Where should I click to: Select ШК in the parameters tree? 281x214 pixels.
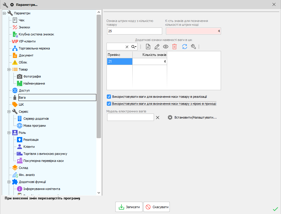(x=21, y=105)
